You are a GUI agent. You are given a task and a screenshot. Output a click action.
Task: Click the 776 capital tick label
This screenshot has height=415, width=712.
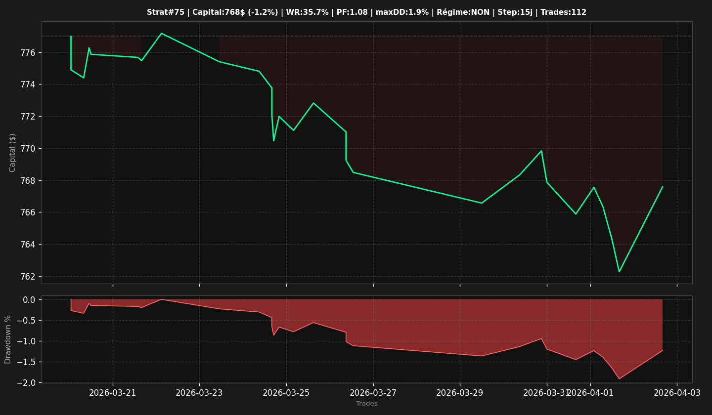click(x=29, y=53)
